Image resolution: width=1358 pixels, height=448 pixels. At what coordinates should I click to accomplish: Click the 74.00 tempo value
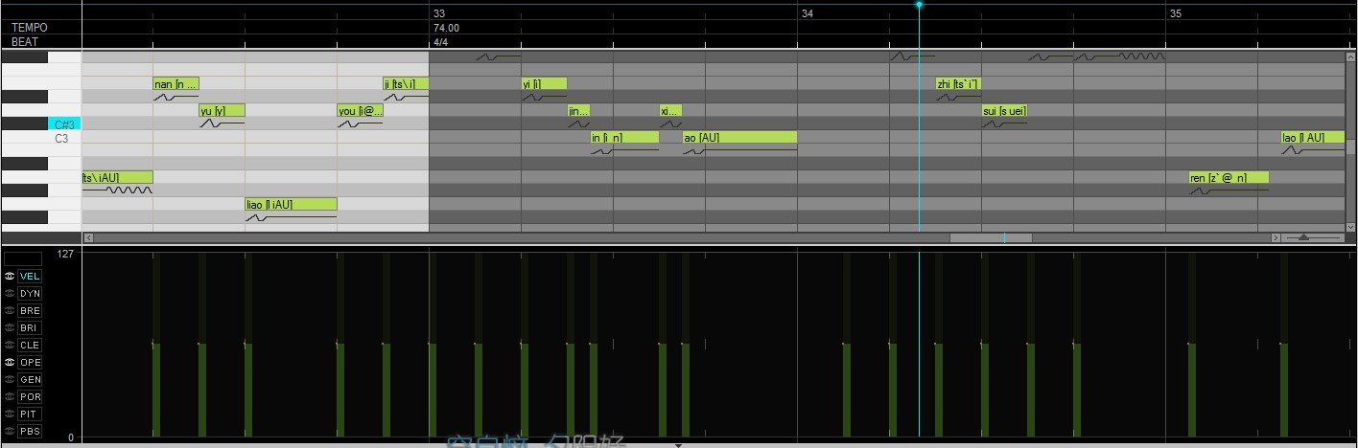446,28
